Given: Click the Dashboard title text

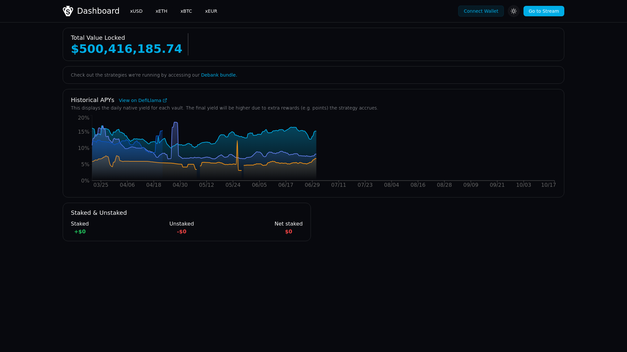Looking at the screenshot, I should [x=98, y=11].
